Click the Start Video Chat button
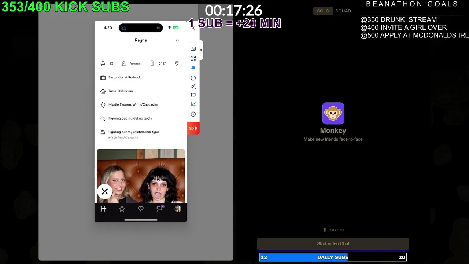 [x=333, y=243]
